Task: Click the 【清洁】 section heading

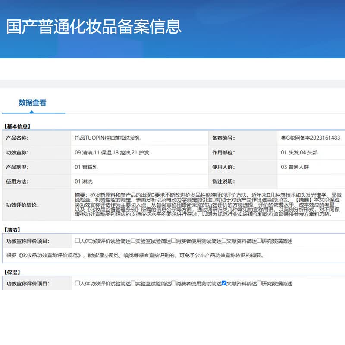Action: pyautogui.click(x=12, y=230)
